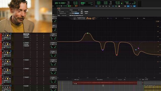This screenshot has height=91, width=161.
Task: Click the -4.0 dB clip gain badge
Action: click(75, 84)
